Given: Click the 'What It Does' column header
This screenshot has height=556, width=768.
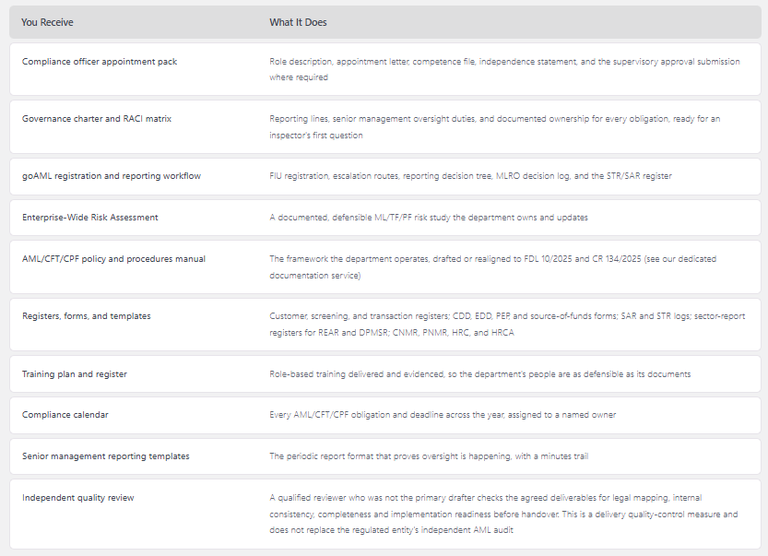Looking at the screenshot, I should tap(298, 22).
